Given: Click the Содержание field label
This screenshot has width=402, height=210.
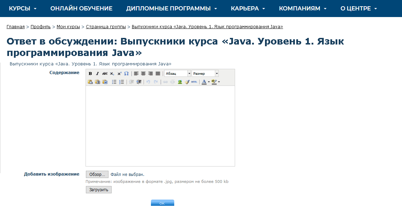Looking at the screenshot, I should (64, 73).
